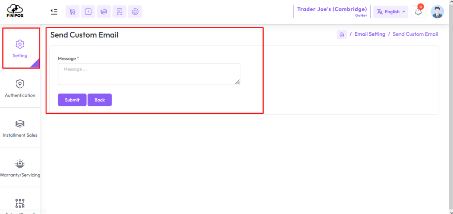Click the Message textarea resize handle
The height and width of the screenshot is (214, 453).
tap(238, 82)
